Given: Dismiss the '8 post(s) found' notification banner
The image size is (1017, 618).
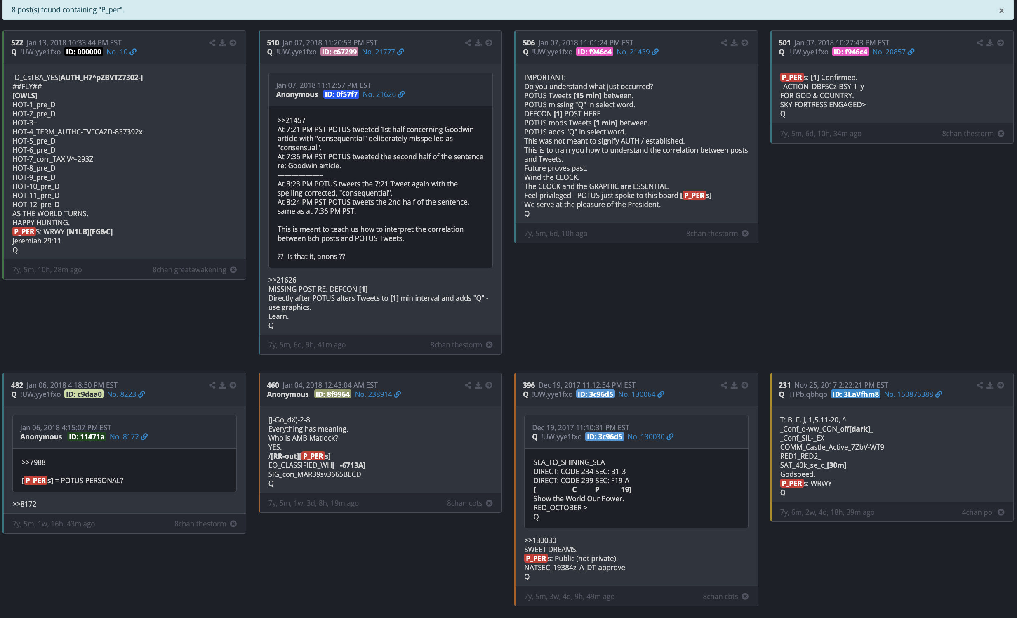Looking at the screenshot, I should coord(1001,11).
